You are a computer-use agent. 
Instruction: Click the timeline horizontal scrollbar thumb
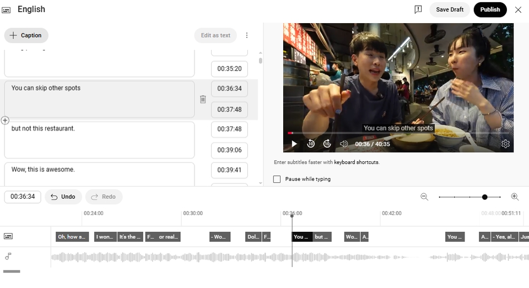pos(12,271)
